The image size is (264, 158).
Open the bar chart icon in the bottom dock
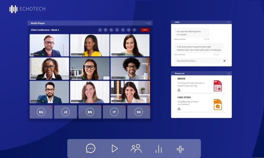159,149
